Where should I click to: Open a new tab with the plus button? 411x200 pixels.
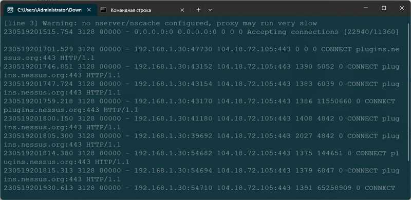198,10
